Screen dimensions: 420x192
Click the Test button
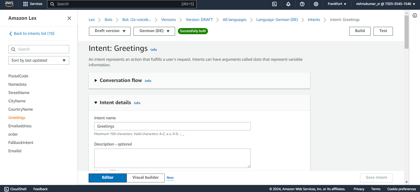point(383,31)
